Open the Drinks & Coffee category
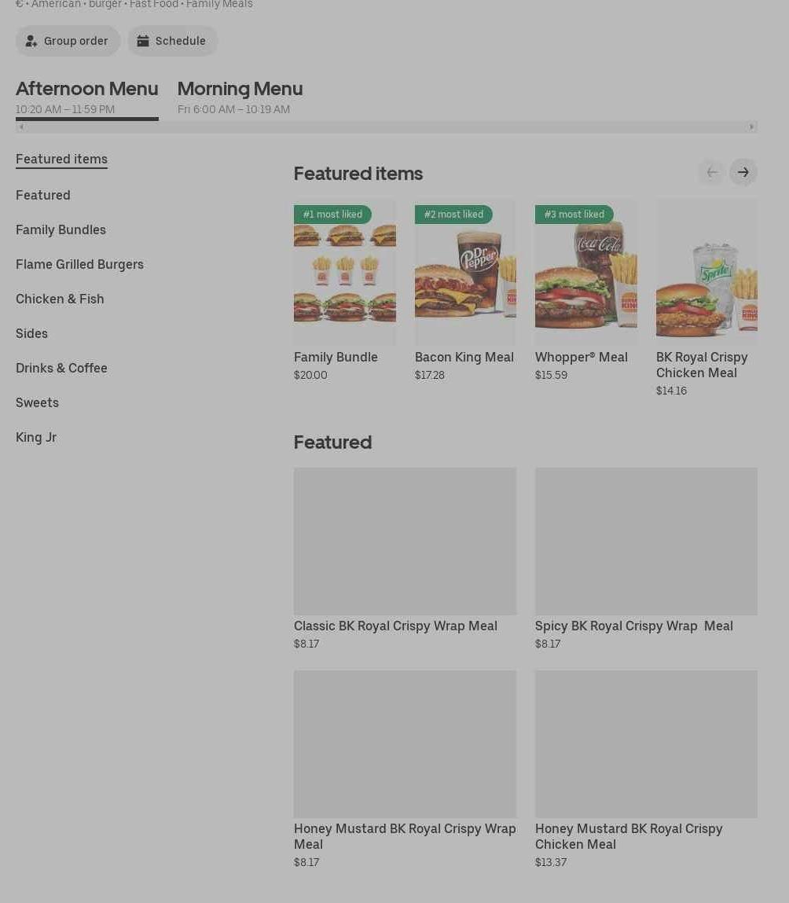789x903 pixels. coord(61,368)
